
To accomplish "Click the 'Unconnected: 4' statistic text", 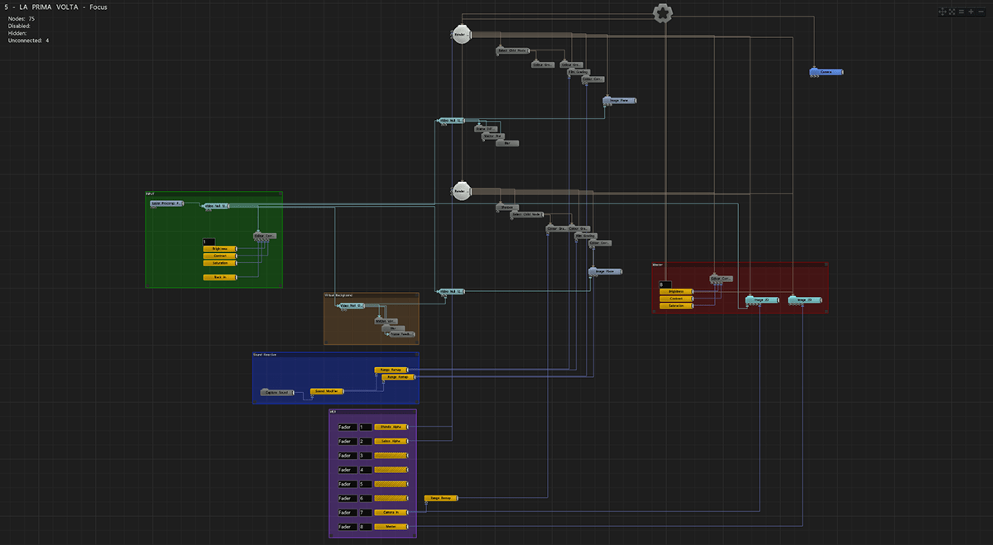I will pyautogui.click(x=28, y=41).
